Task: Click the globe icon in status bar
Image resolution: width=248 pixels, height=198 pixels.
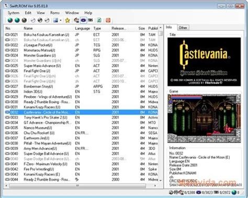Action: pos(234,193)
